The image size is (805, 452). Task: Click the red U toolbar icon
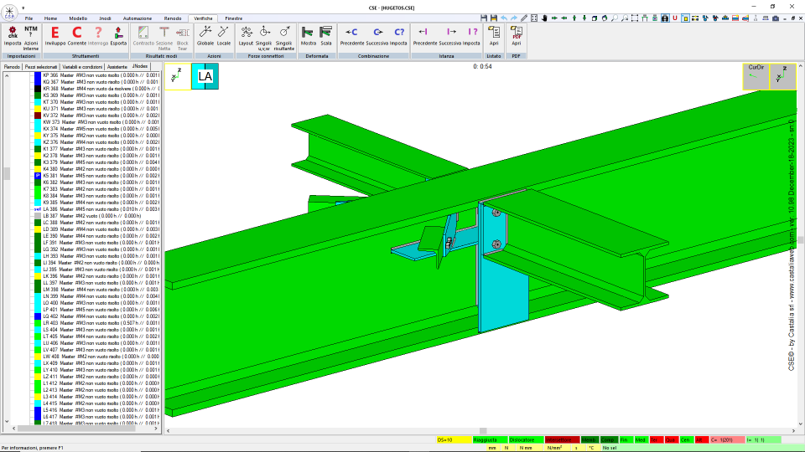(674, 18)
